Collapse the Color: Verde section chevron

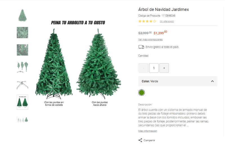pos(212,81)
